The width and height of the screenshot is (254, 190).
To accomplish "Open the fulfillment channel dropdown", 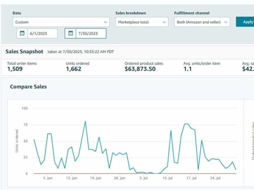I will coord(202,22).
